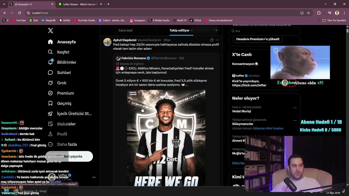Click Grok icon on Aykut Daşdemir's post

click(212, 40)
